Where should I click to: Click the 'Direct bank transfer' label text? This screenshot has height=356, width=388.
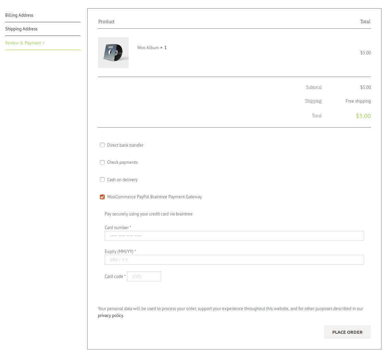(125, 145)
